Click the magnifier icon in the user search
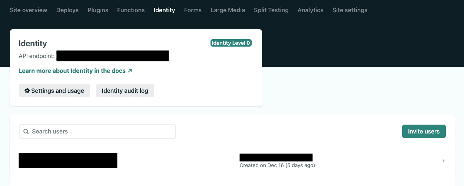464x186 pixels. click(26, 131)
